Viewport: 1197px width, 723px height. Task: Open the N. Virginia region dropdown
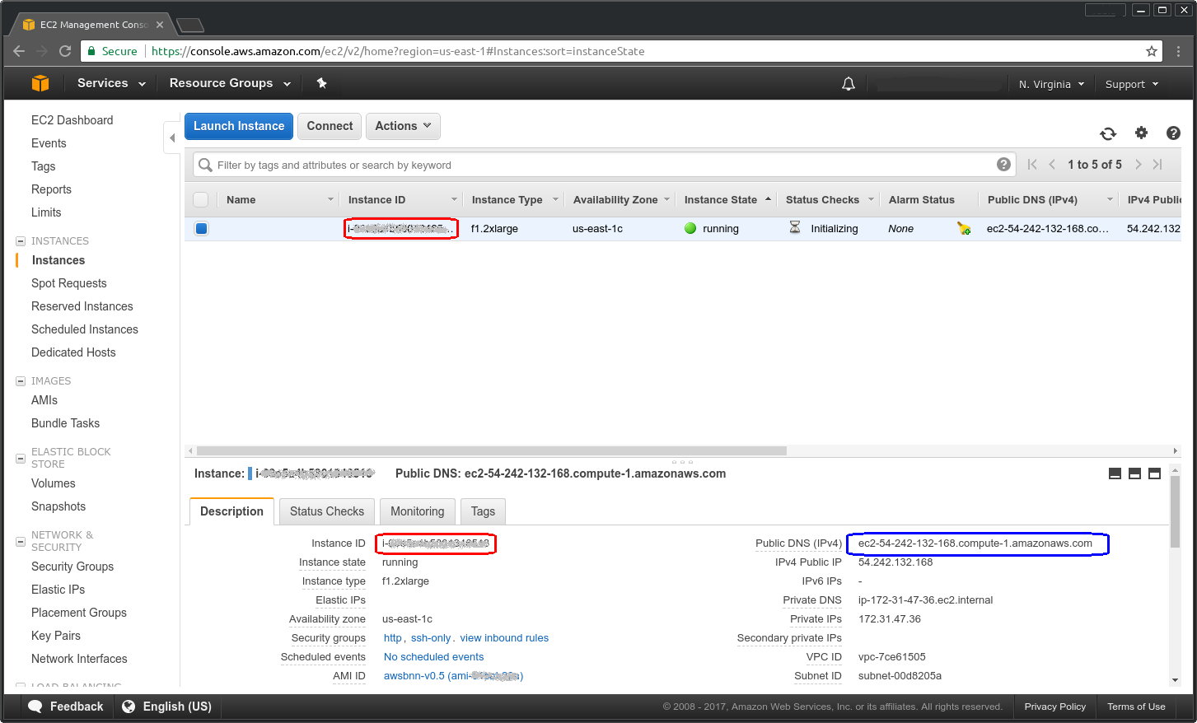1051,84
